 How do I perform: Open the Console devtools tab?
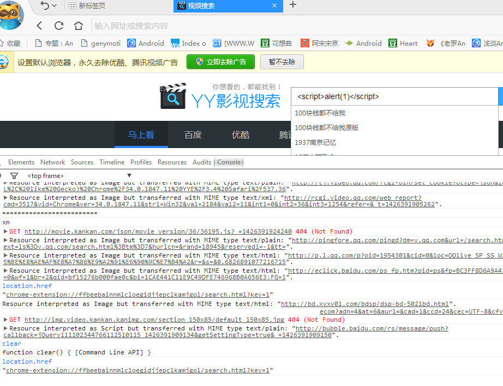[229, 162]
